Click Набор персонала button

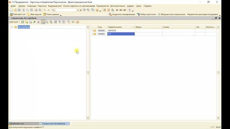[146, 14]
